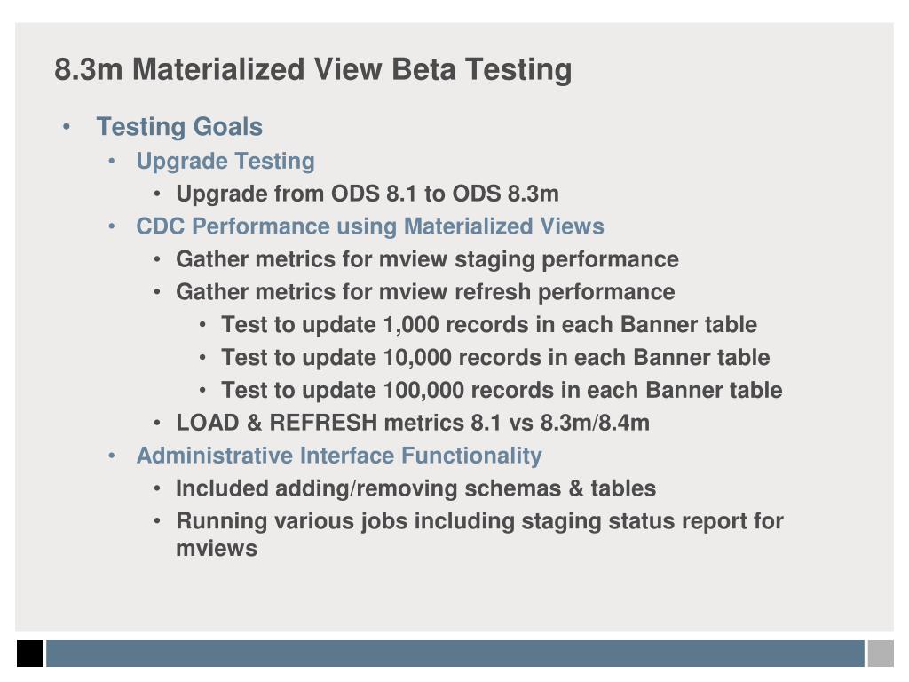Click the 'update 100,000 records' bullet text

(502, 391)
